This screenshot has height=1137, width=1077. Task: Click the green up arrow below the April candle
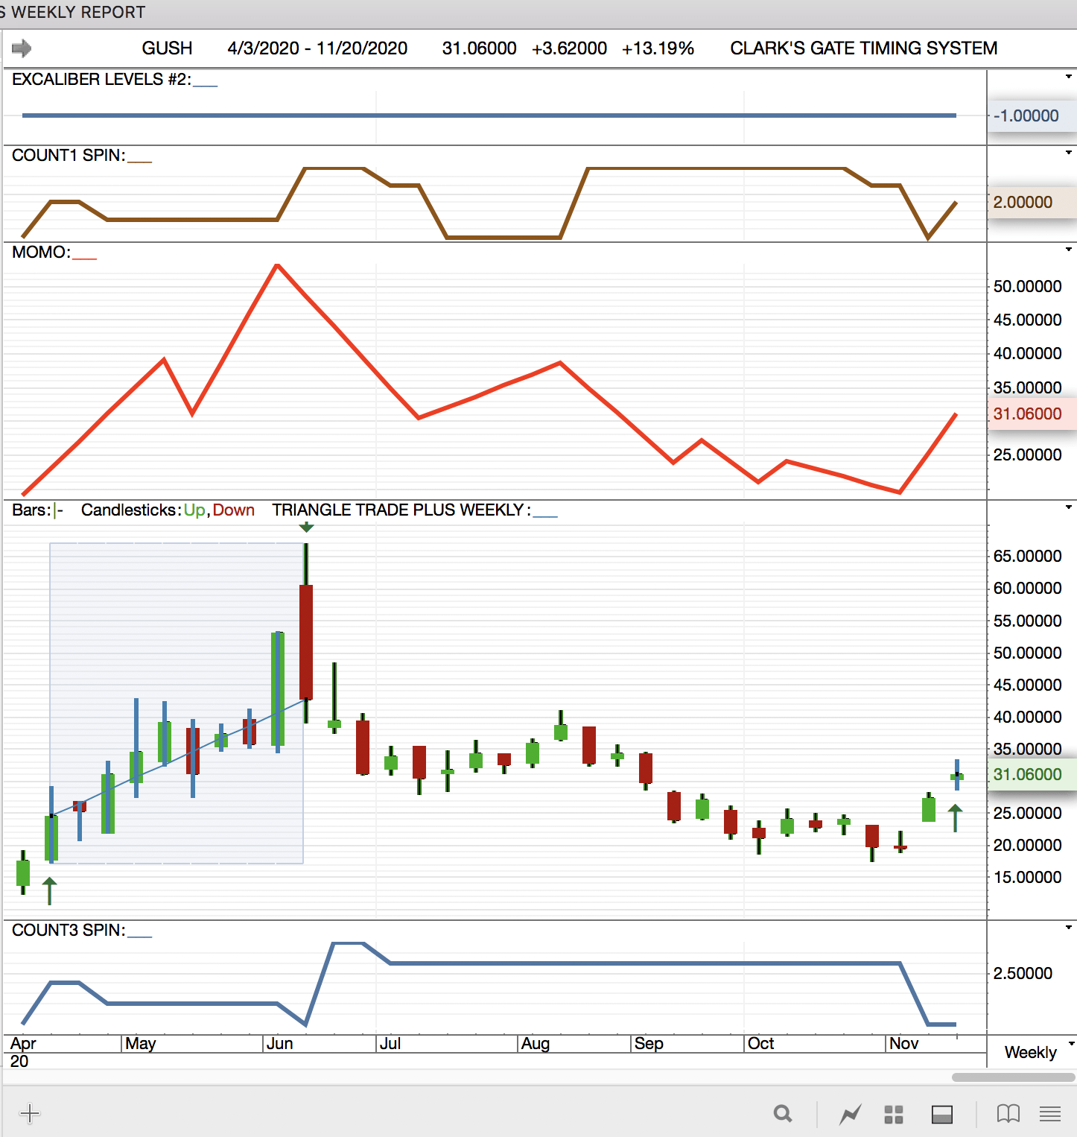(x=49, y=891)
